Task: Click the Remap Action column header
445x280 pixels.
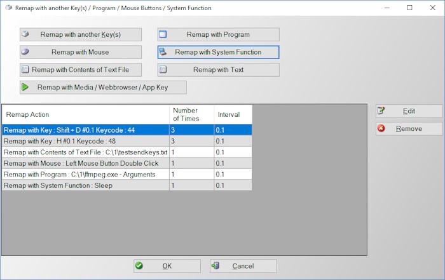Action: 86,114
